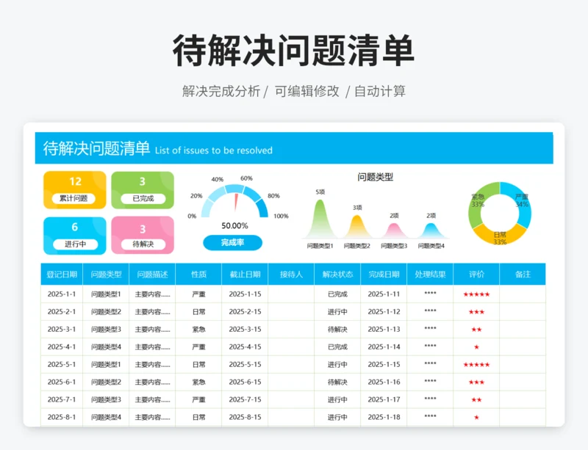Select the yellow 3项 peak for 问题类型2
The width and height of the screenshot is (588, 450).
(x=357, y=228)
